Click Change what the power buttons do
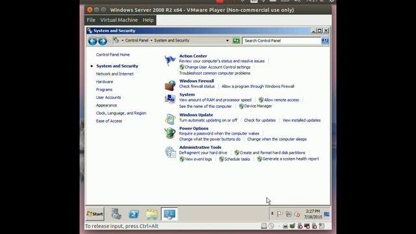 coord(209,139)
